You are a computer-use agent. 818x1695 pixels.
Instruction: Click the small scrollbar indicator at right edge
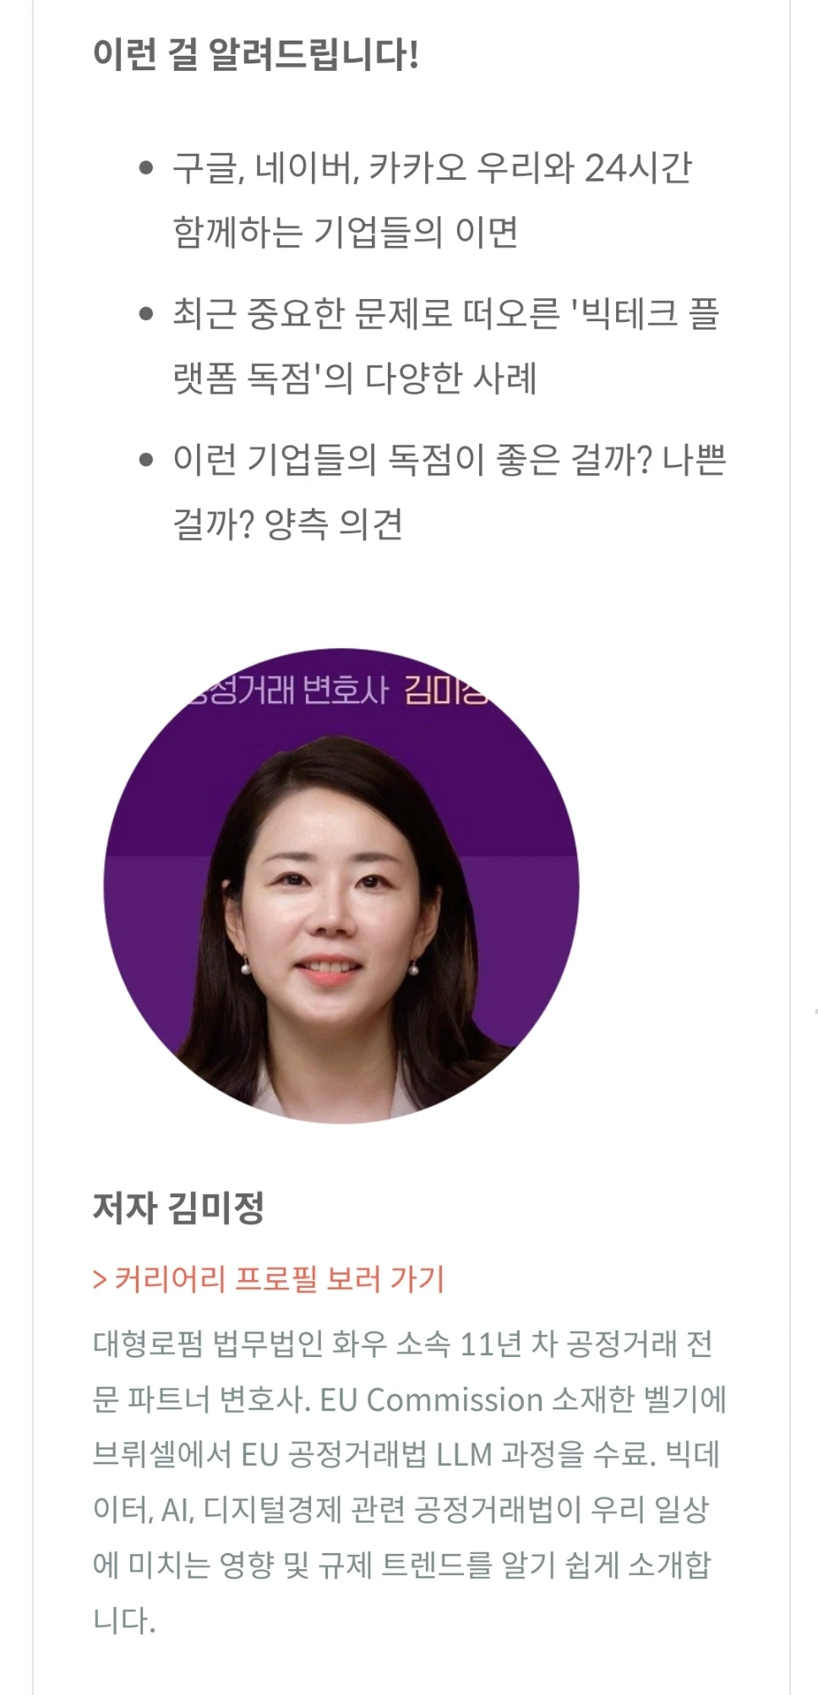(x=815, y=1011)
